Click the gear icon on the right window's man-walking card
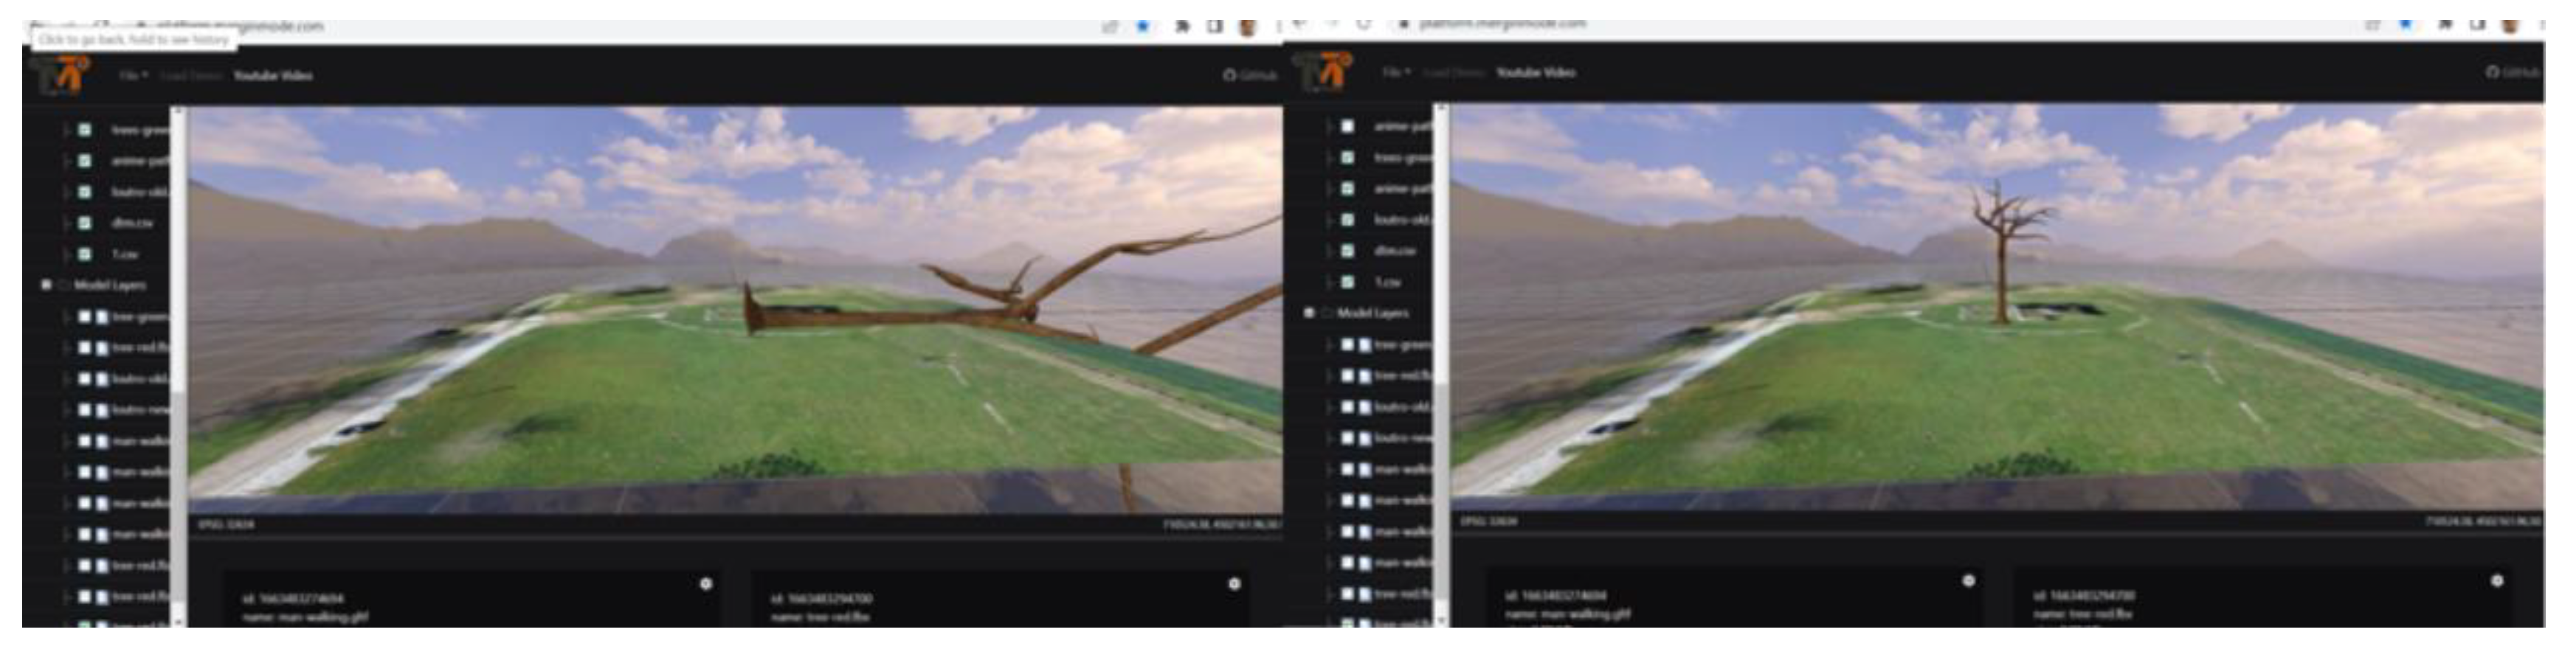 (x=1968, y=581)
